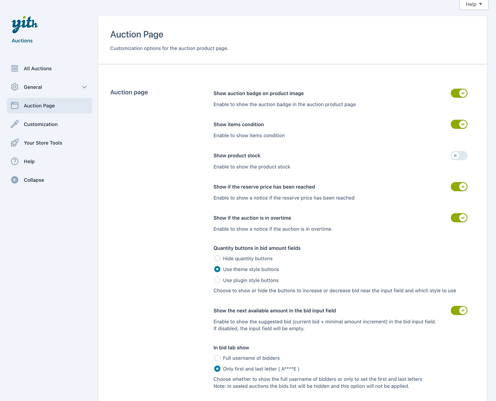Click the General gear icon
Viewport: 496px width, 401px height.
(x=15, y=87)
